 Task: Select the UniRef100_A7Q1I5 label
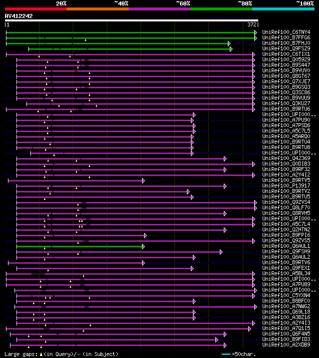click(286, 328)
